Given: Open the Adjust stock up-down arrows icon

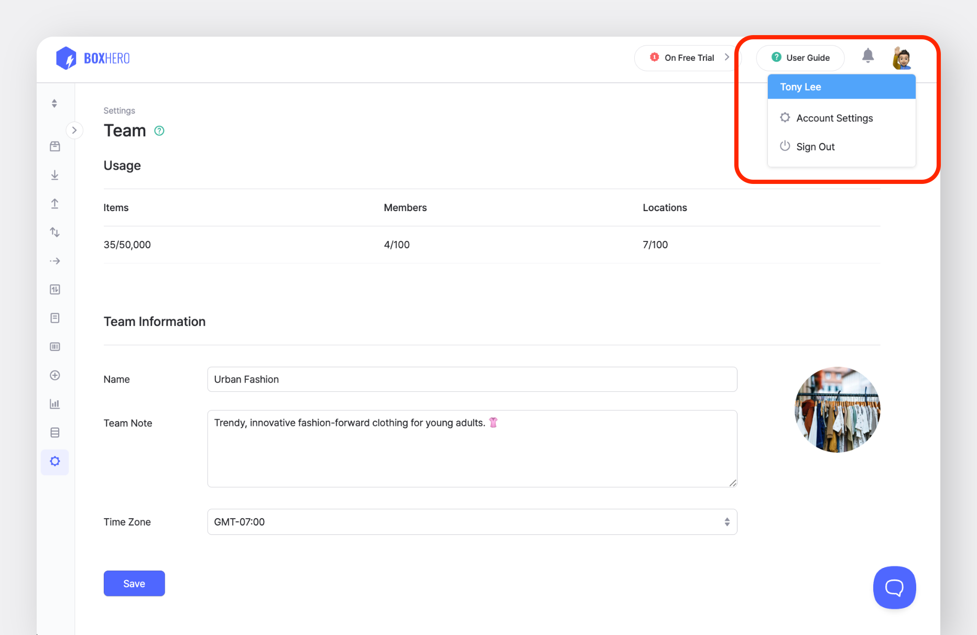Looking at the screenshot, I should [x=55, y=232].
